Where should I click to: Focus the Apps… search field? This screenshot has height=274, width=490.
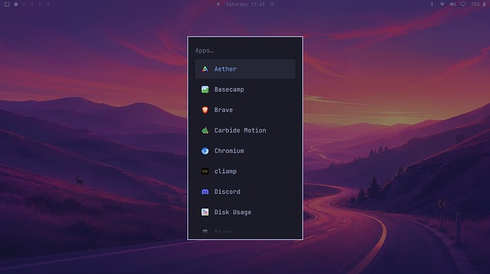[245, 50]
